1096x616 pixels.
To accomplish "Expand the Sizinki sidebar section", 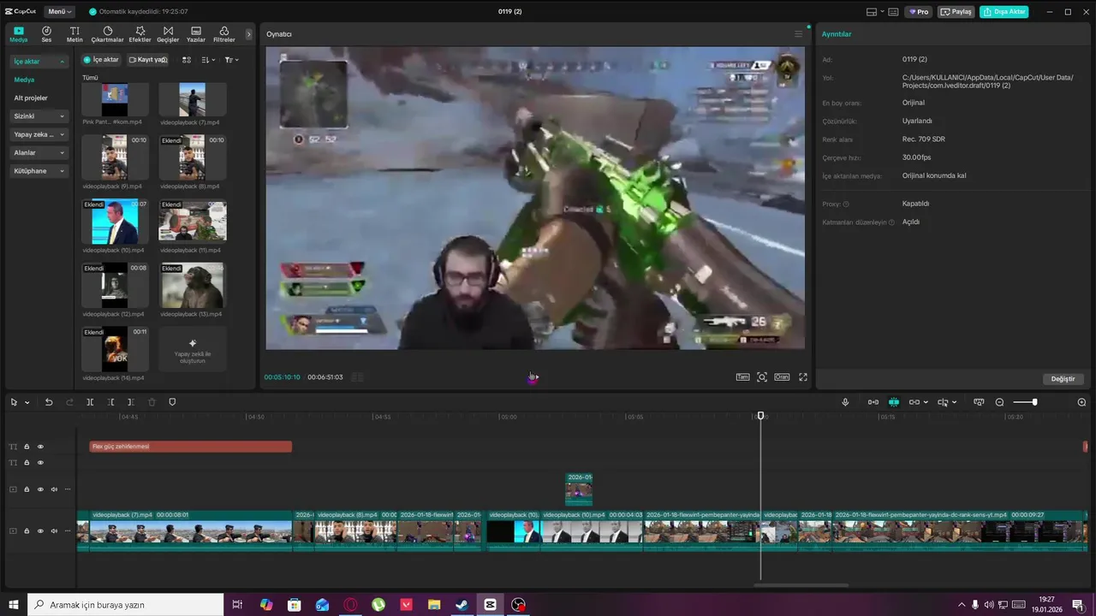I will tap(39, 116).
